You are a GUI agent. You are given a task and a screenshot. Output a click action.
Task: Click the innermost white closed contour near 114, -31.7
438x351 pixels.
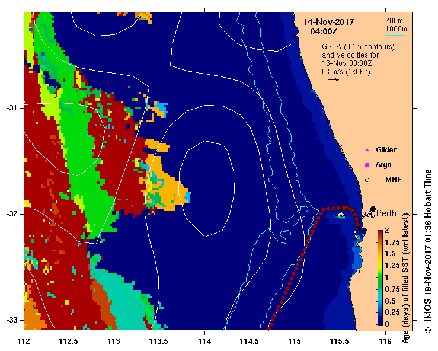tap(206, 189)
